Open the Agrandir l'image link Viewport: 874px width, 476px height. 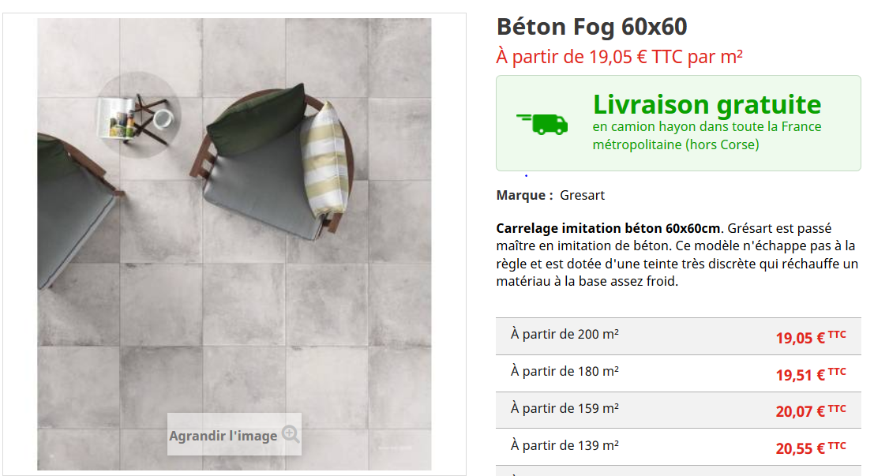(x=223, y=435)
